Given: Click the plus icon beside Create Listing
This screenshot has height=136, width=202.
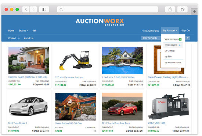Looking at the screenshot, I should (180, 45).
